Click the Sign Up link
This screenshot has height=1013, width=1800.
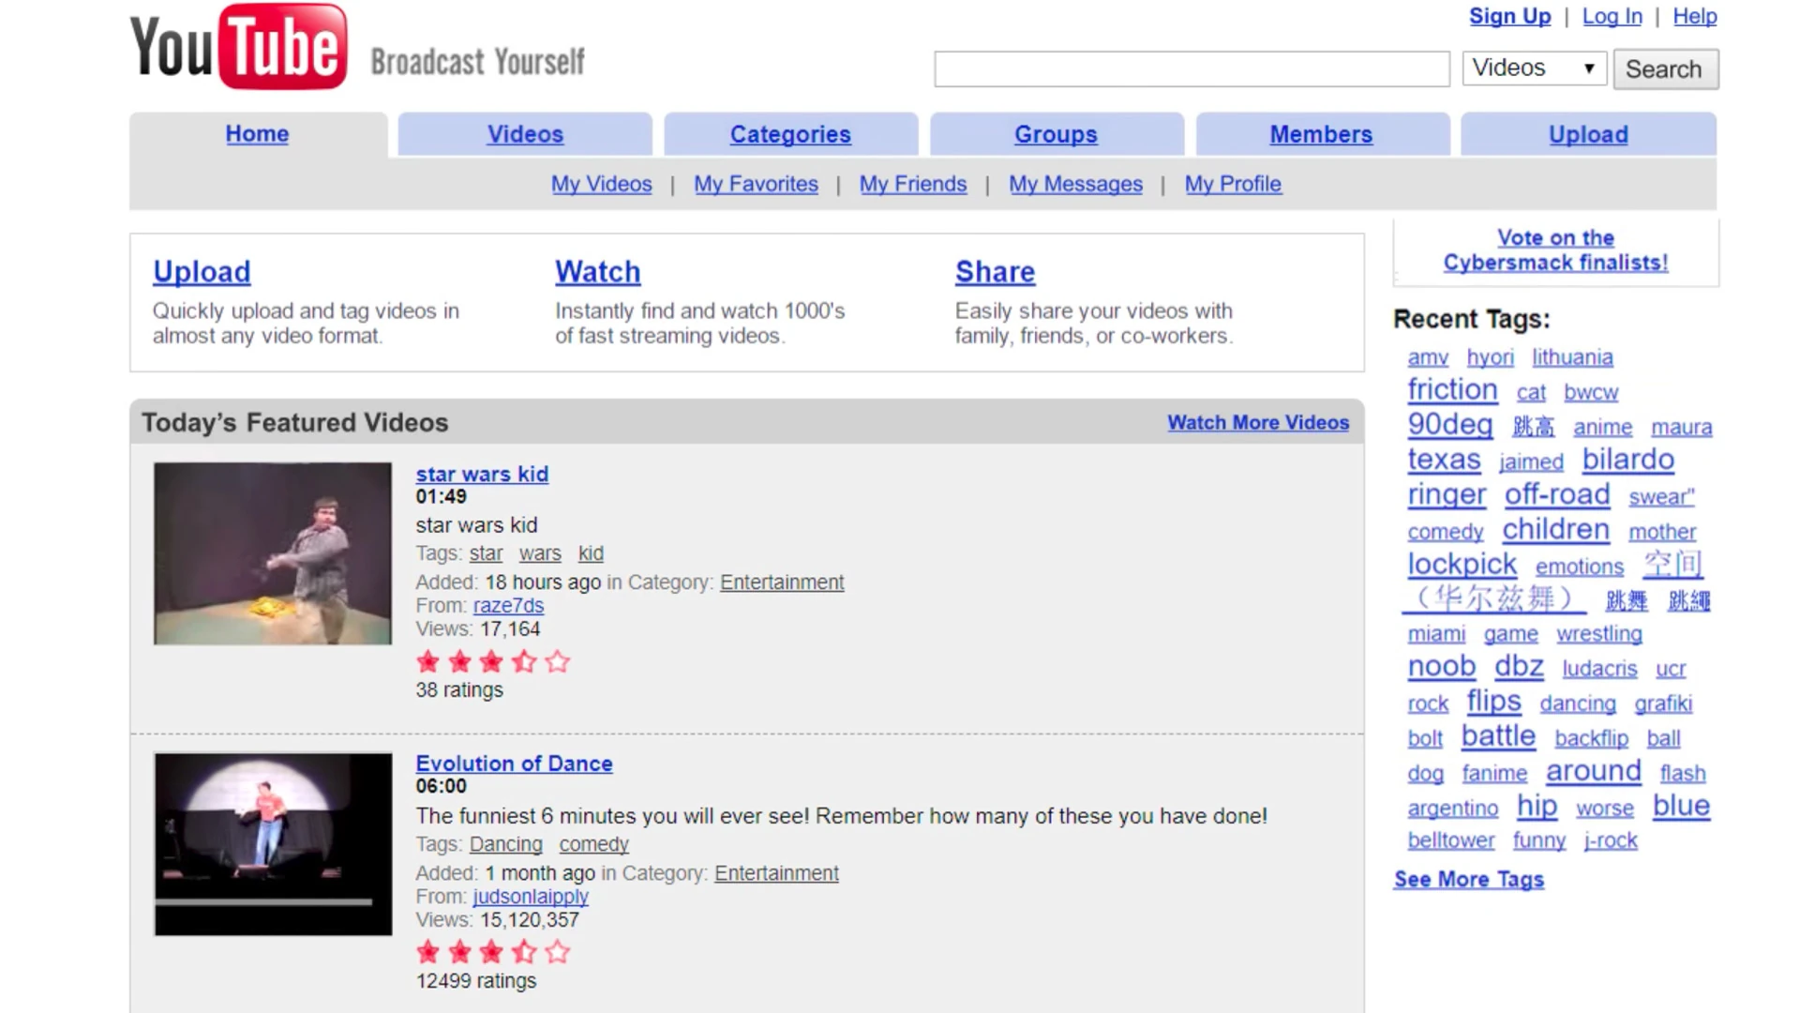point(1509,16)
